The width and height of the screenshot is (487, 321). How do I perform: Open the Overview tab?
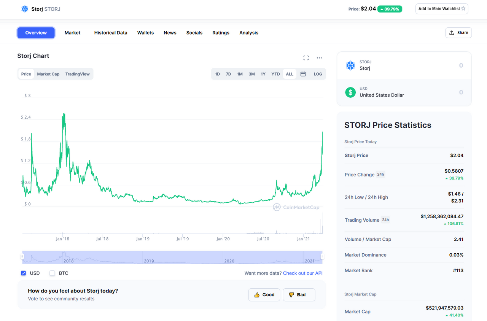(36, 33)
